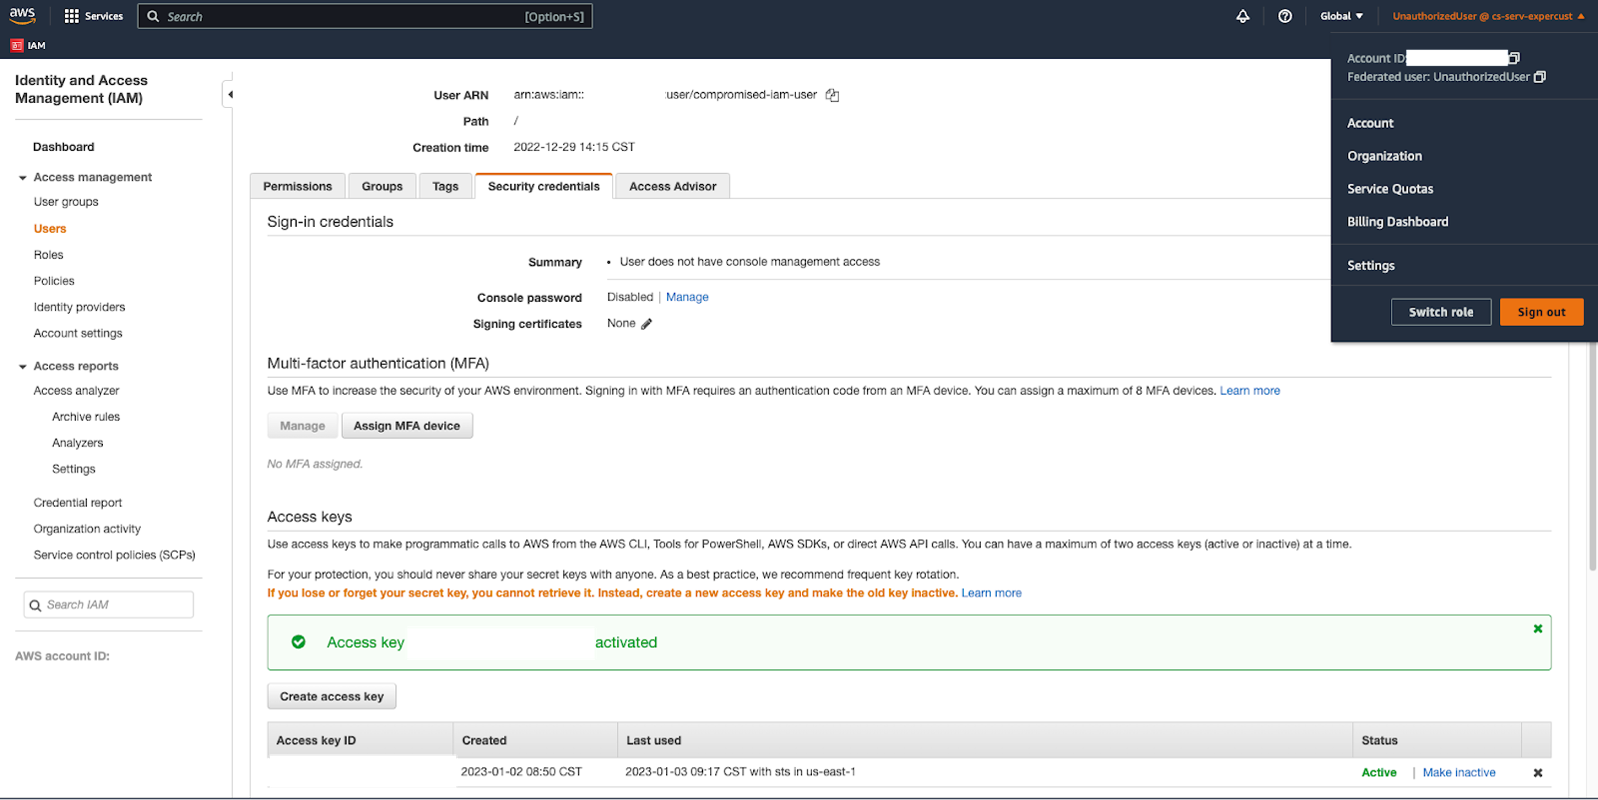Open Identity providers in the sidebar
1598x800 pixels.
point(79,307)
